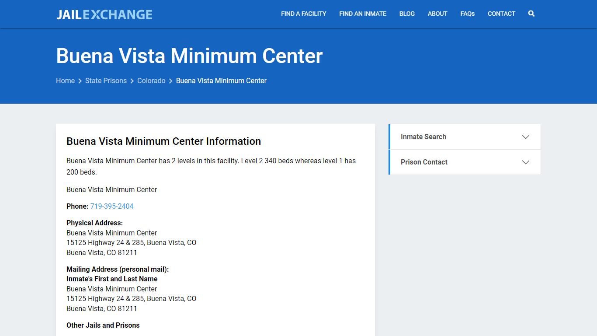This screenshot has height=336, width=597.
Task: Expand the Inmate Search chevron
Action: point(526,137)
